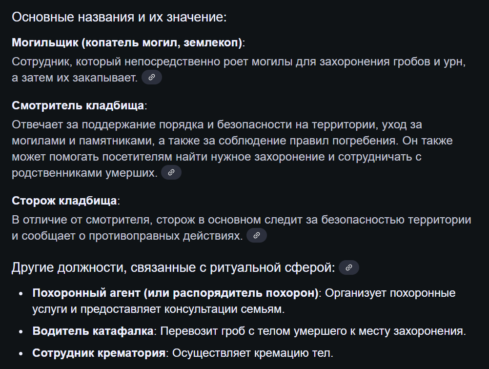
Task: Click the line starting «Отвечает за поддержание порядка»
Action: pyautogui.click(x=217, y=125)
